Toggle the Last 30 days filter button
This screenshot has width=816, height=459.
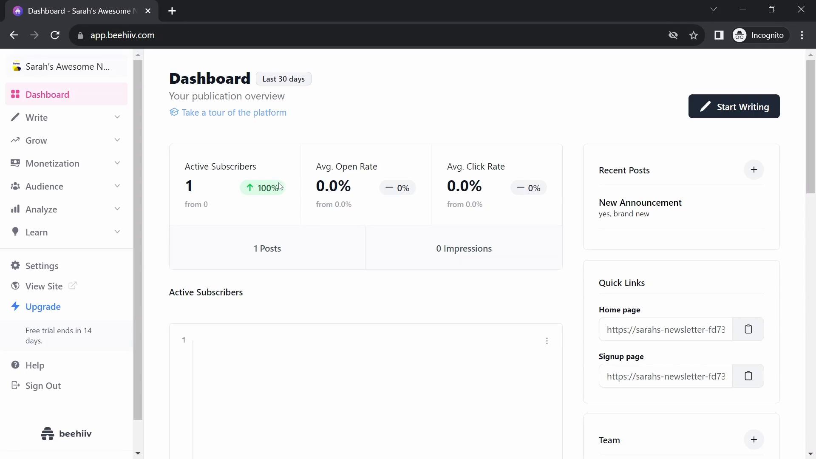click(x=283, y=79)
